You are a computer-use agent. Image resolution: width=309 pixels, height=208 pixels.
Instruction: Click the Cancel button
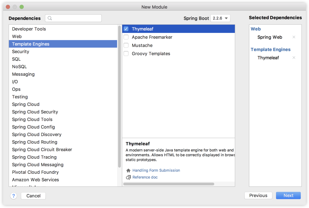[33, 196]
